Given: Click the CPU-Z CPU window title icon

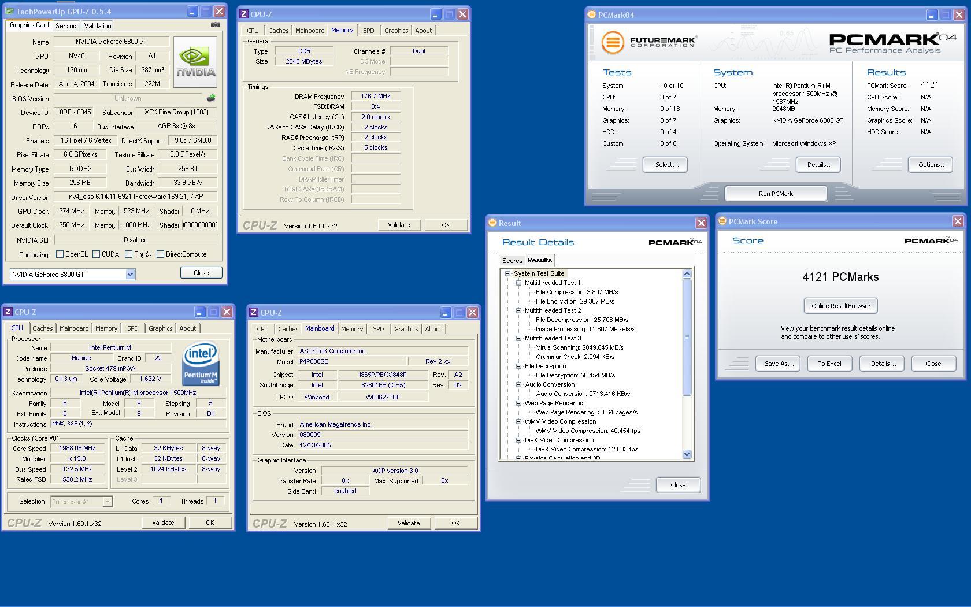Looking at the screenshot, I should click(x=8, y=312).
